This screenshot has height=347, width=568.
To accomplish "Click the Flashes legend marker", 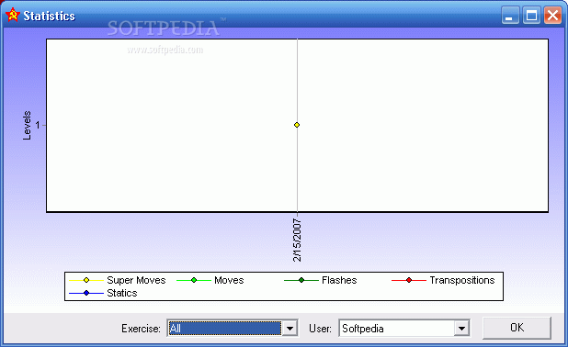I will [301, 280].
